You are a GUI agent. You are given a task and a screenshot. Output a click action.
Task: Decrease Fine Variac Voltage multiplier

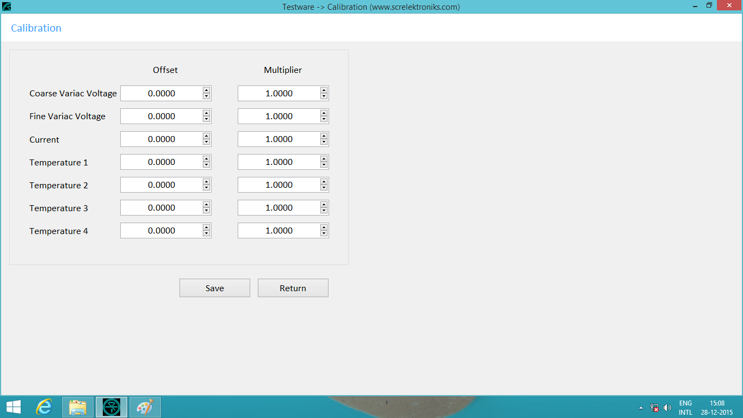click(324, 119)
